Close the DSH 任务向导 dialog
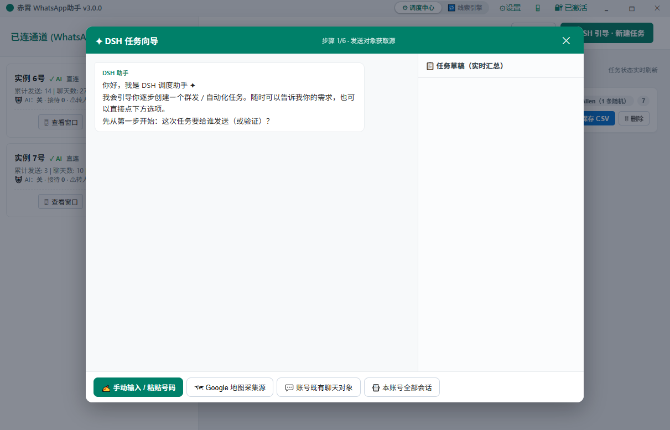This screenshot has width=670, height=430. [566, 41]
